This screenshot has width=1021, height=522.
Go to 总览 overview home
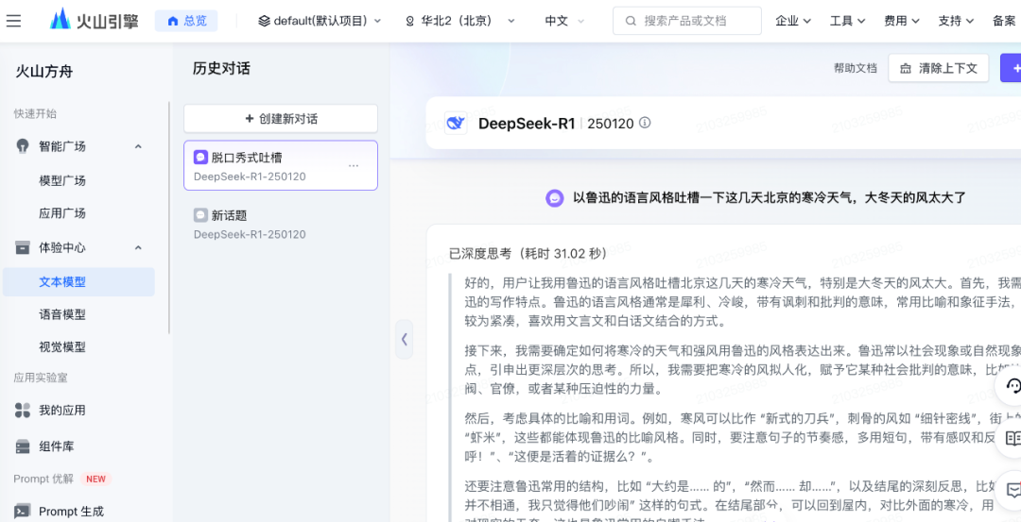pos(186,21)
